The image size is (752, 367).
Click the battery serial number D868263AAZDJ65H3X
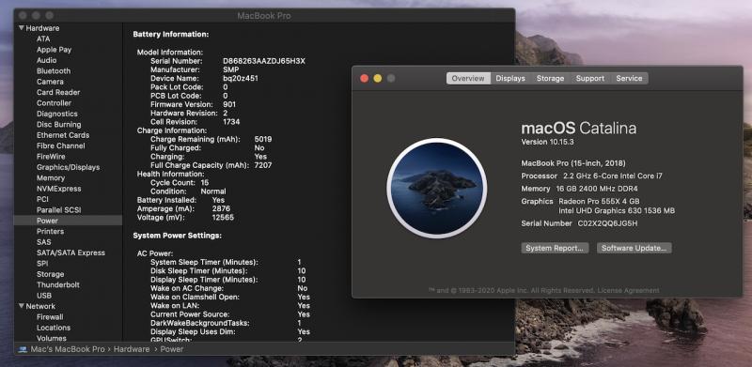[x=264, y=61]
